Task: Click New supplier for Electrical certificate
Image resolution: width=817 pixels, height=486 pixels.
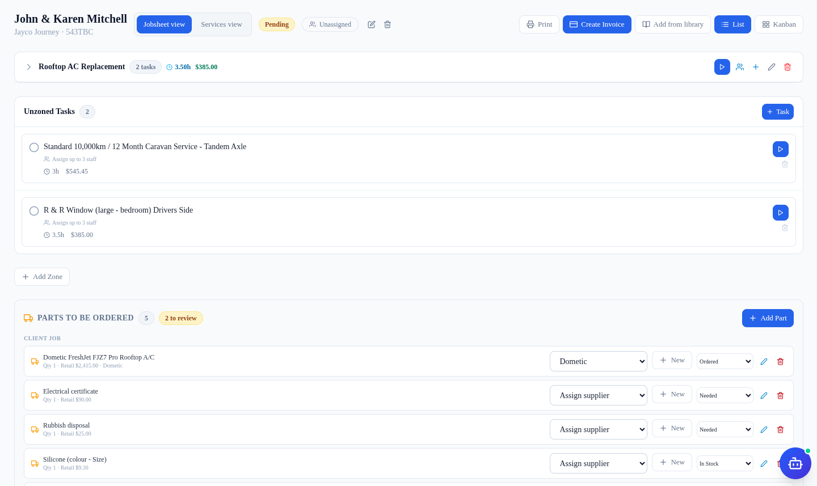Action: click(672, 394)
